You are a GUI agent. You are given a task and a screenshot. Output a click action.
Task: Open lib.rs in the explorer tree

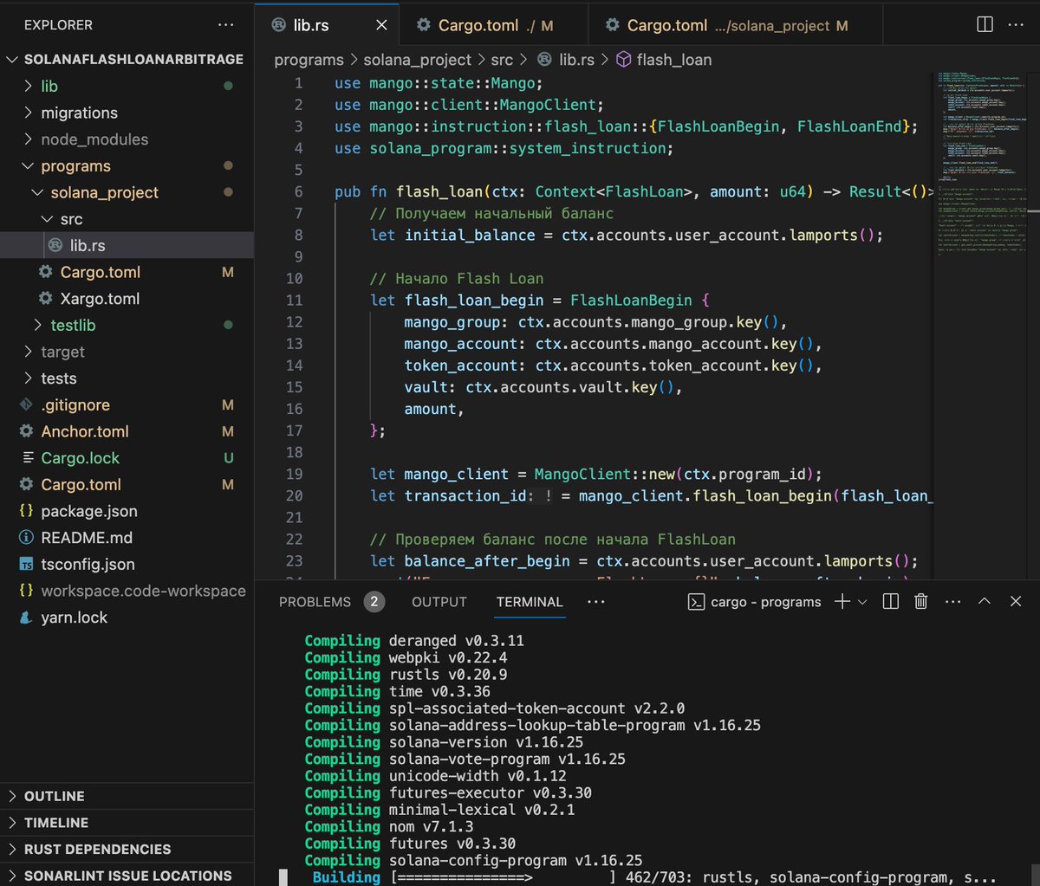click(x=127, y=245)
